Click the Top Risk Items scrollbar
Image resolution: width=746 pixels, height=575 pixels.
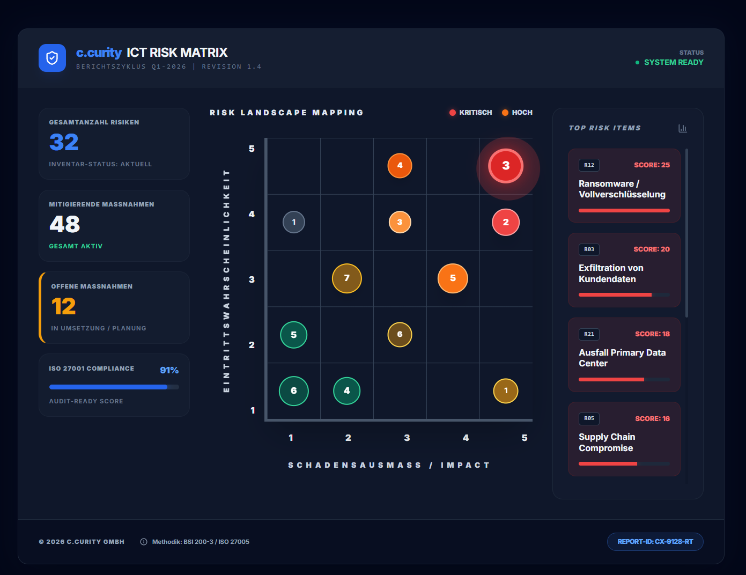(x=686, y=233)
